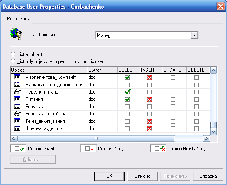Click the Object column header

(x=49, y=70)
